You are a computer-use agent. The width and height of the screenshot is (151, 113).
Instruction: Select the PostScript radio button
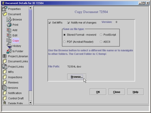pos(101,35)
